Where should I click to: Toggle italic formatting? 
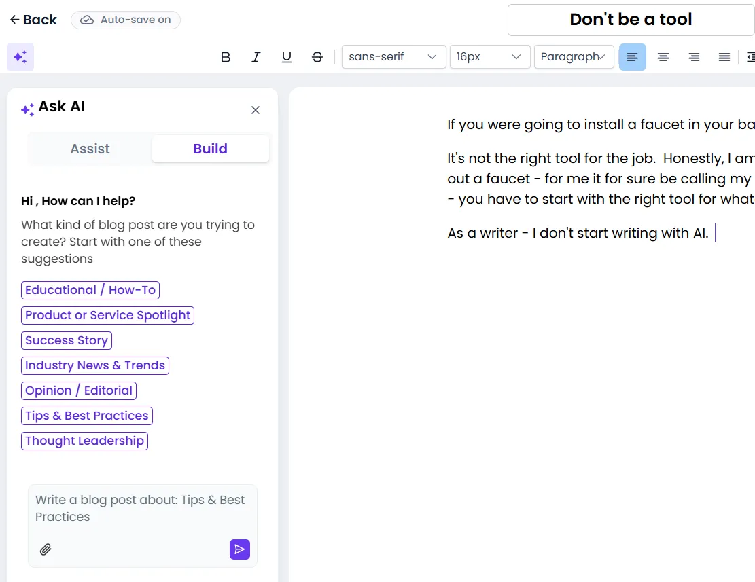(x=256, y=57)
